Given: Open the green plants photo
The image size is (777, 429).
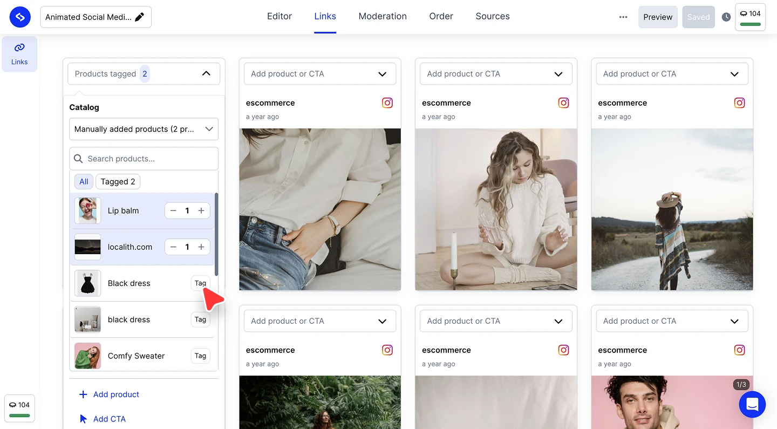Looking at the screenshot, I should point(320,402).
